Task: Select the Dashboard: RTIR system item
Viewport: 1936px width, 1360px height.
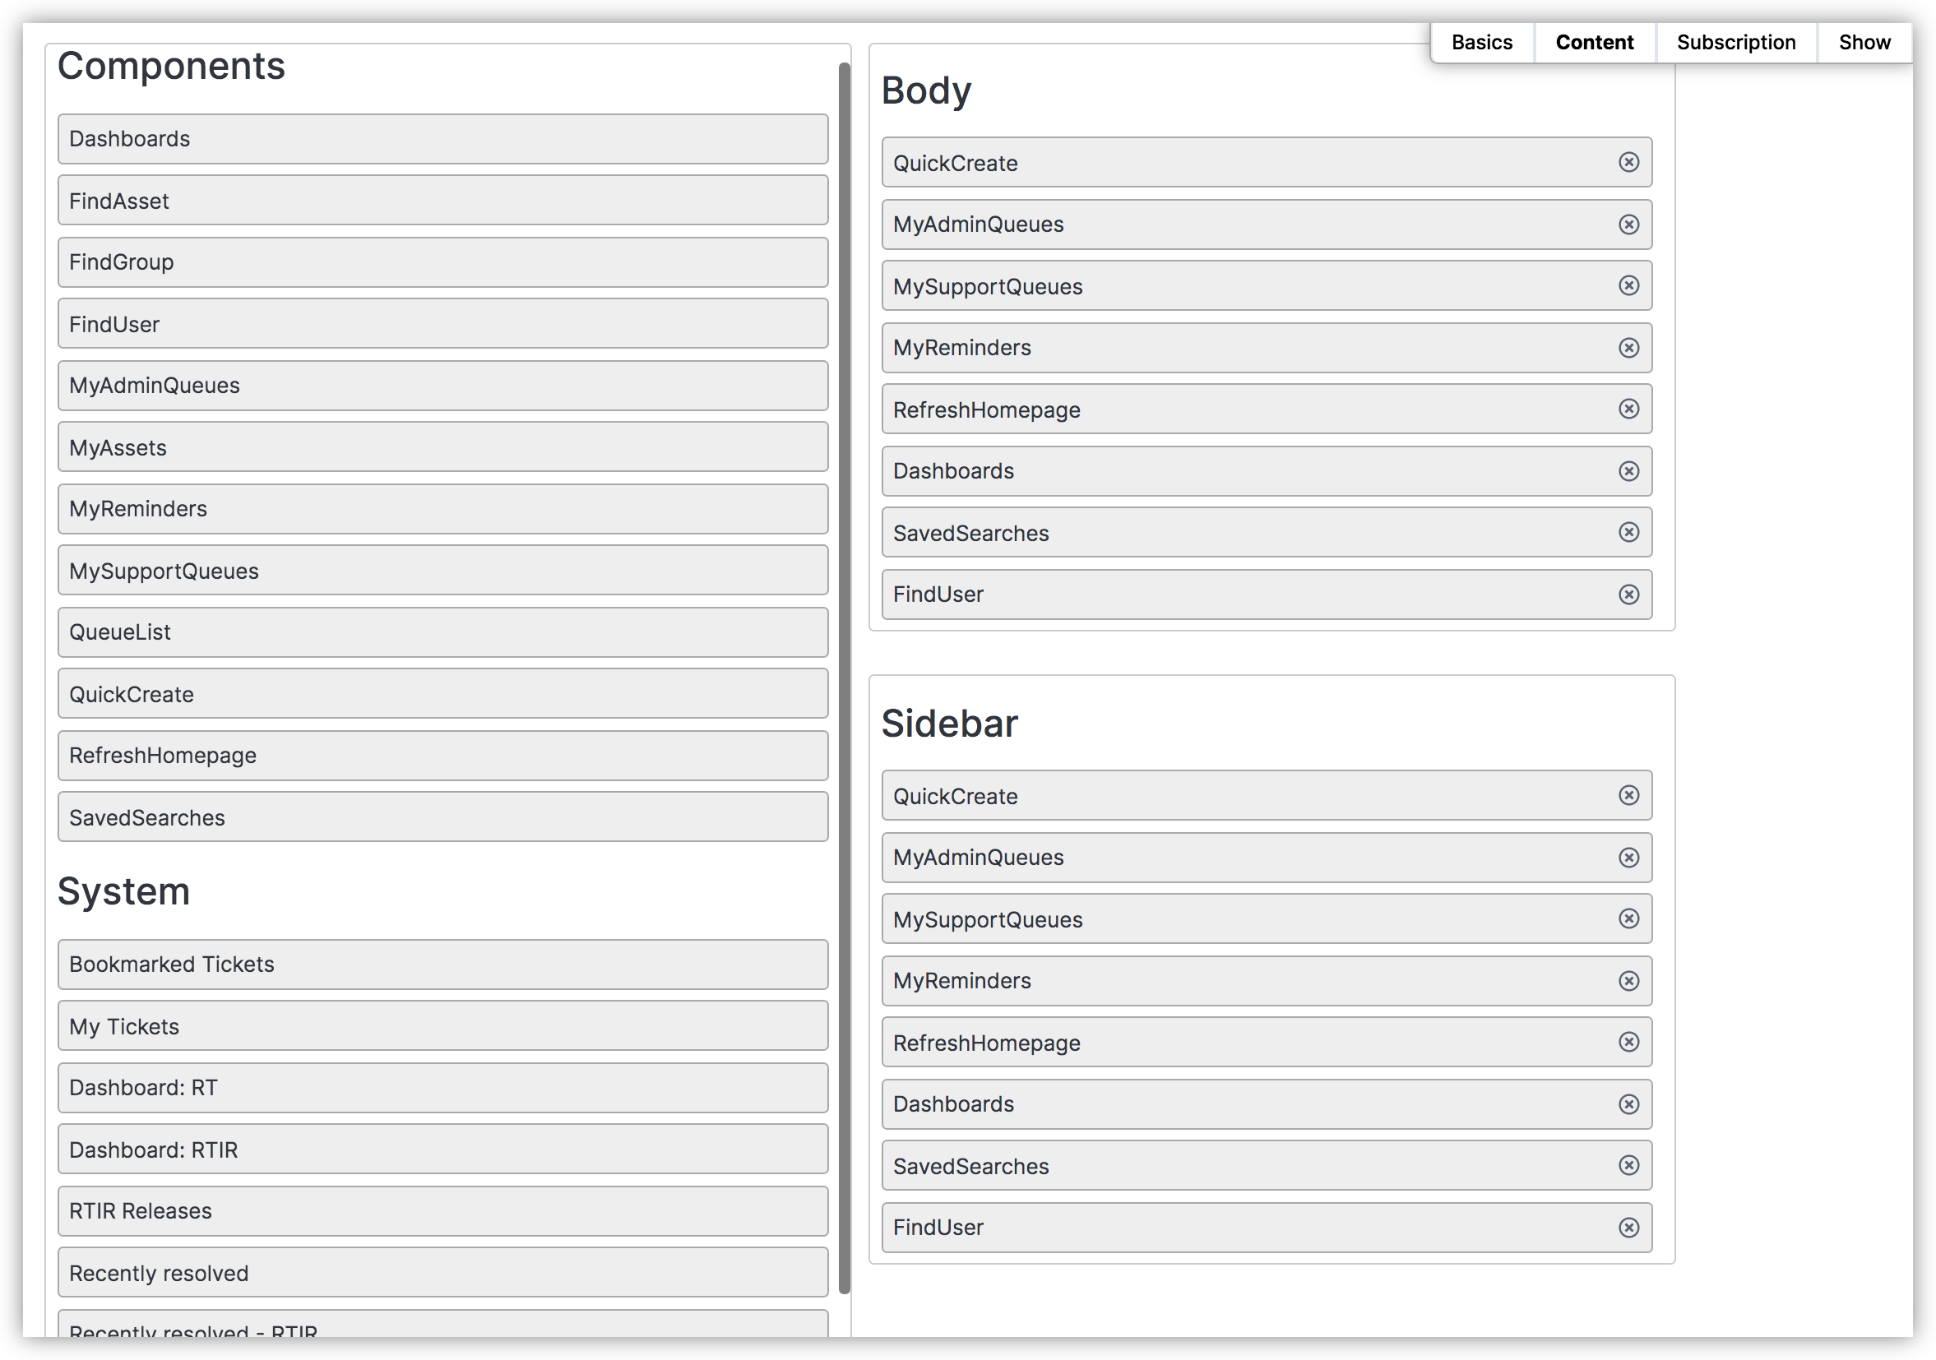Action: (x=442, y=1150)
